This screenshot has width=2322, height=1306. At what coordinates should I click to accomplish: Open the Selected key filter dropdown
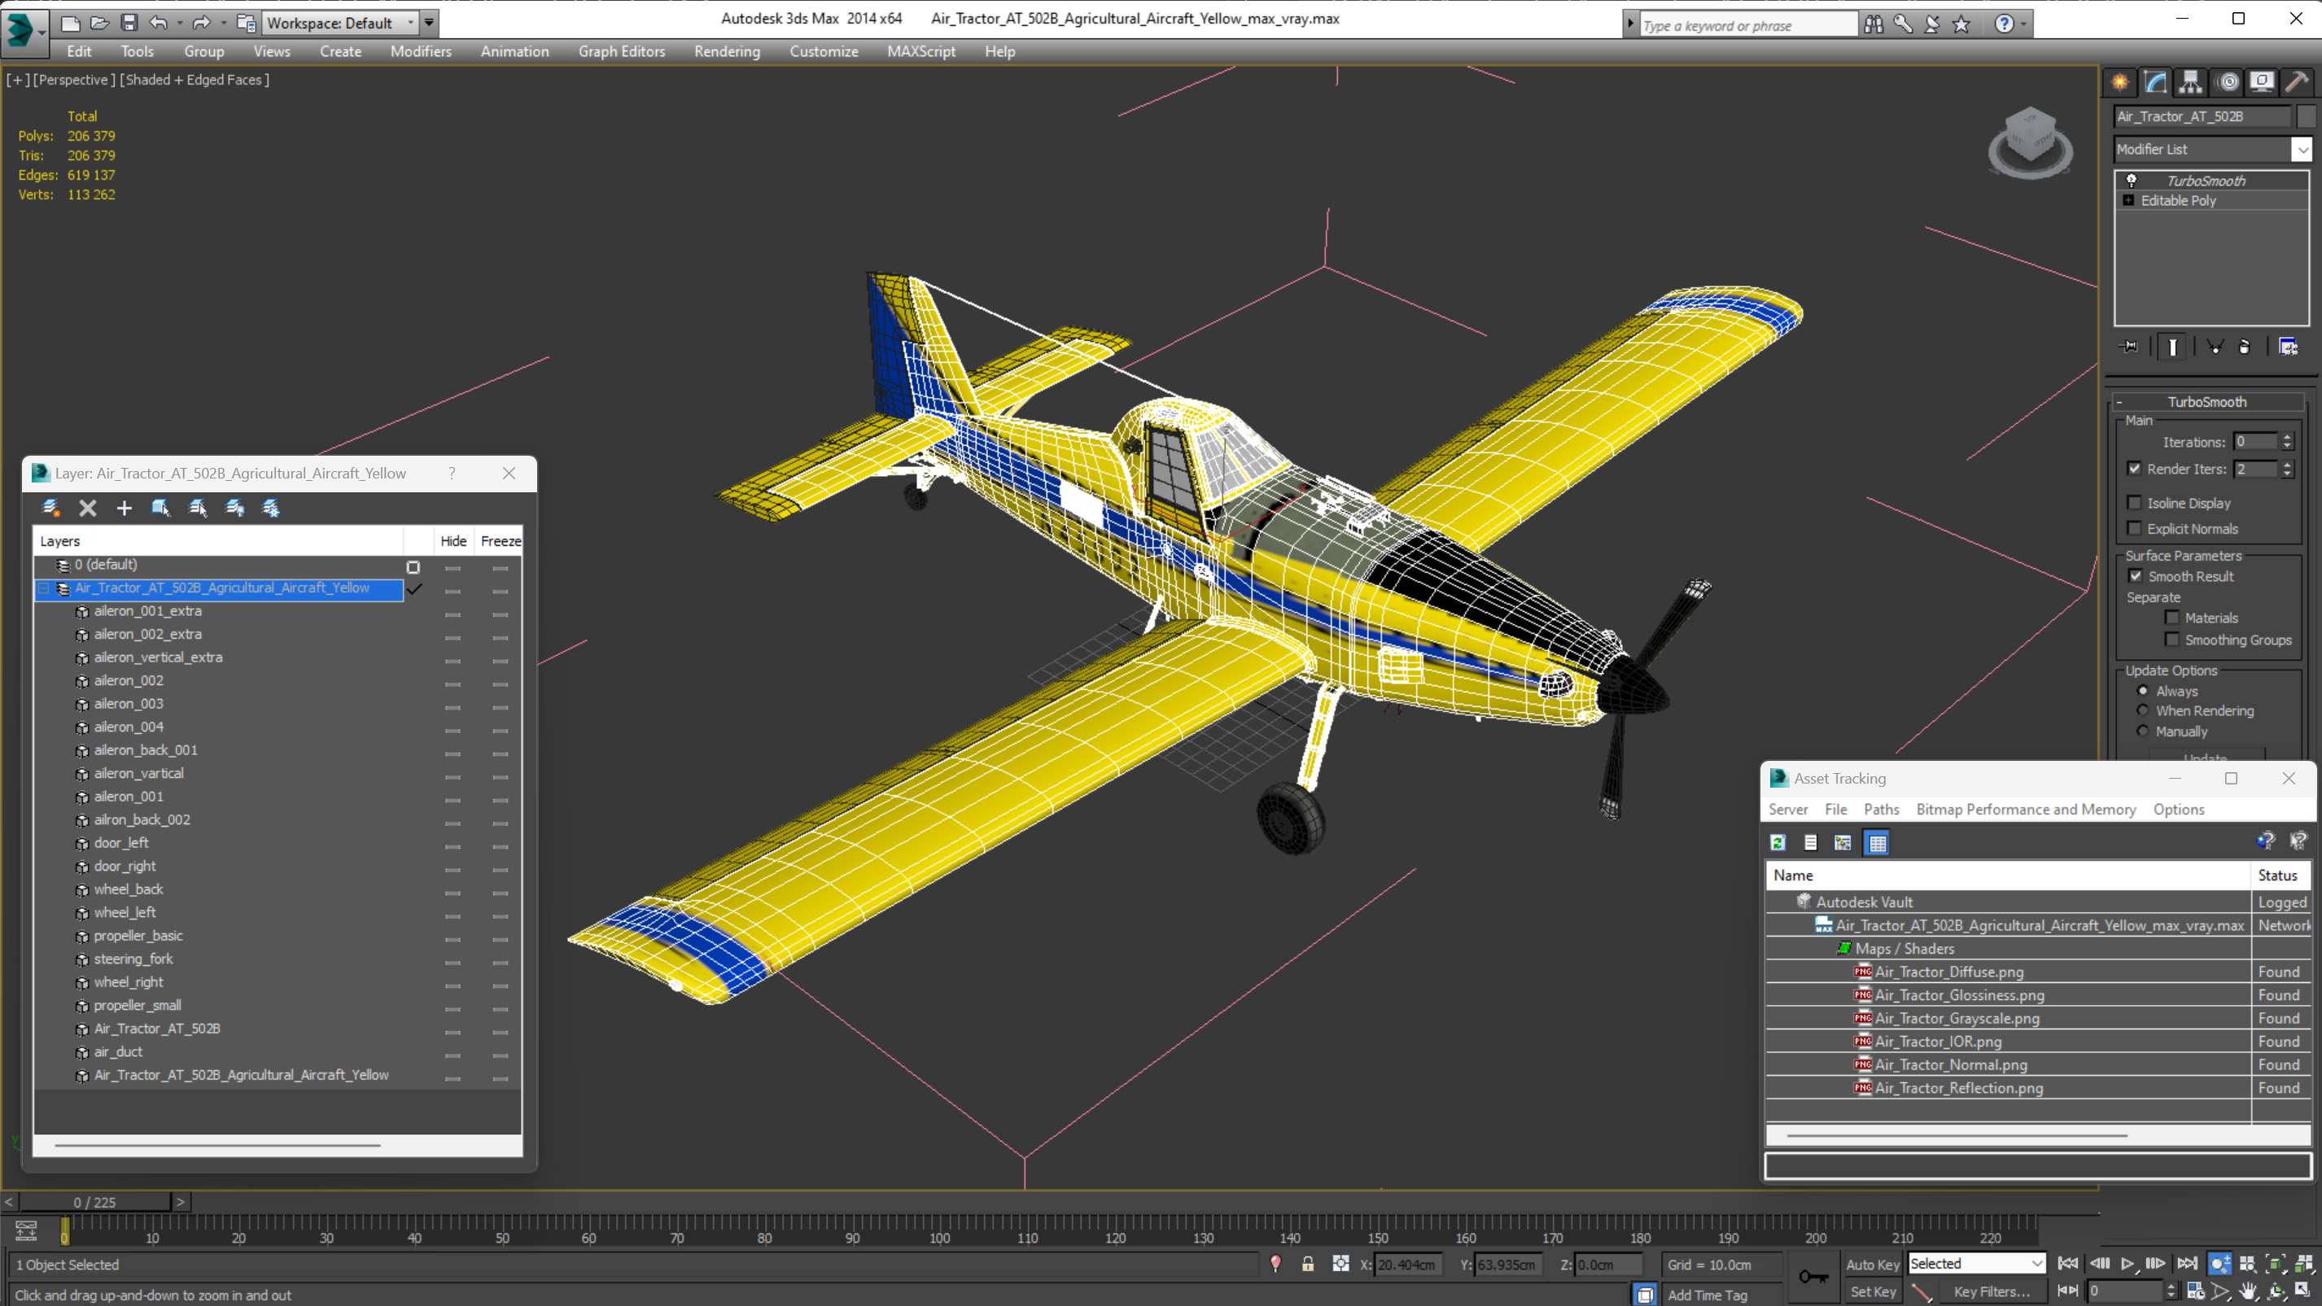(x=1978, y=1264)
